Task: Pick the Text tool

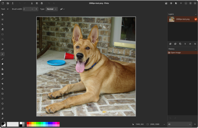Action: pyautogui.click(x=3, y=84)
